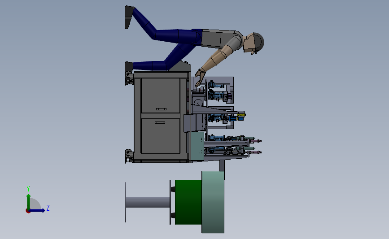Image resolution: width=389 pixels, height=239 pixels.
Task: Select the dark green motor block
Action: click(188, 202)
